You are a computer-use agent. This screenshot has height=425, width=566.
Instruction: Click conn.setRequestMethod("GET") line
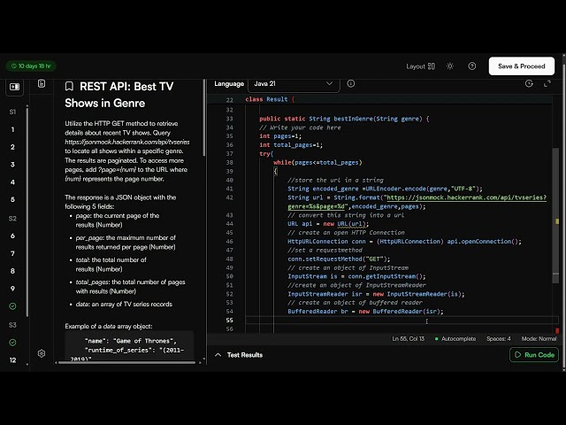pyautogui.click(x=339, y=259)
